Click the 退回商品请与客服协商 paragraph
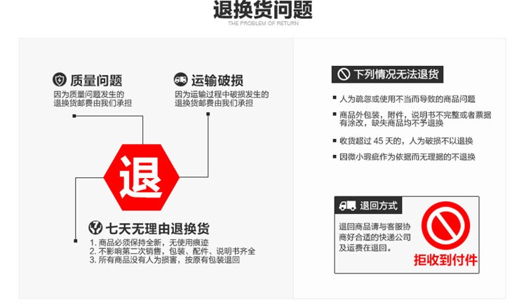Screen dimensions: 526x307 375,238
